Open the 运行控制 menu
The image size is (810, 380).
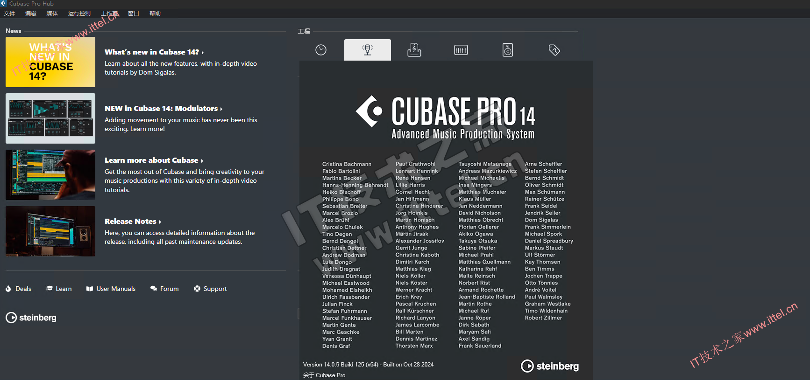[79, 14]
